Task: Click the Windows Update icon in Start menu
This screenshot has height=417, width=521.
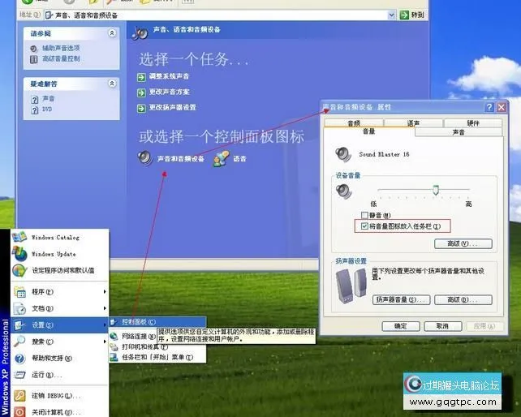Action: point(19,253)
